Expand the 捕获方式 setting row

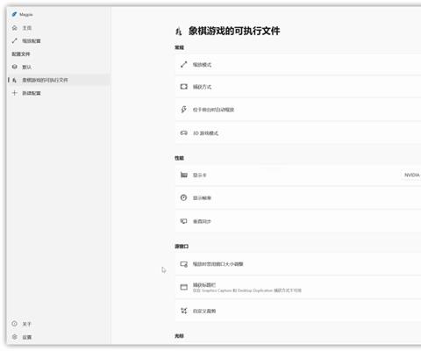(298, 87)
